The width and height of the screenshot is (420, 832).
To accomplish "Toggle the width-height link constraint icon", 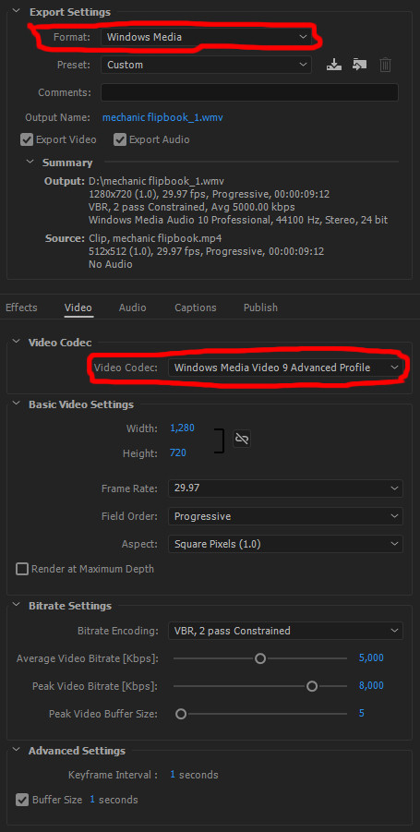I will pyautogui.click(x=242, y=439).
